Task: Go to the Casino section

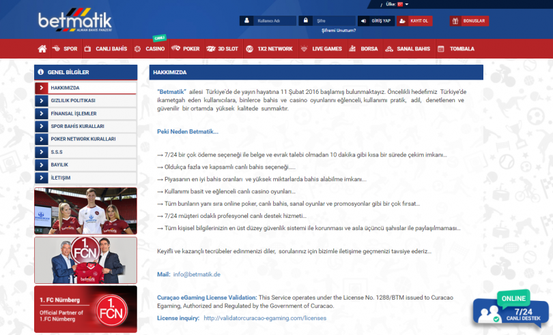Action: 150,49
